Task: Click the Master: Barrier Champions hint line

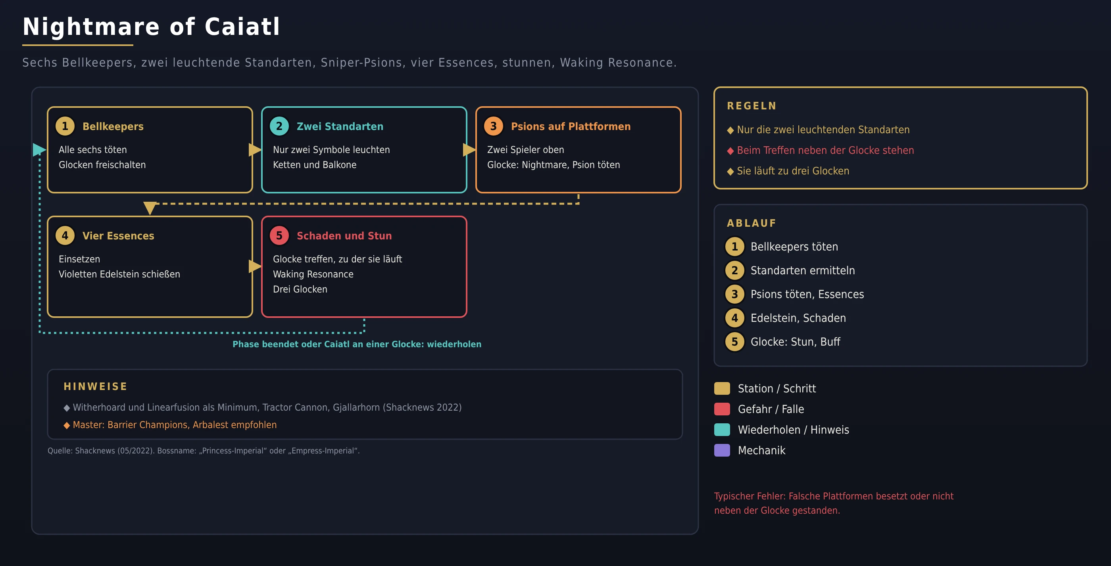Action: (x=170, y=425)
